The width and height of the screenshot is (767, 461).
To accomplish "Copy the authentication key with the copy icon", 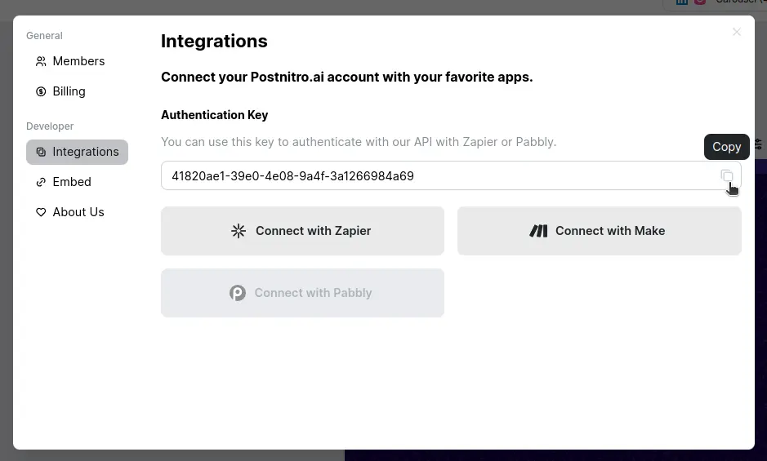I will (x=727, y=176).
